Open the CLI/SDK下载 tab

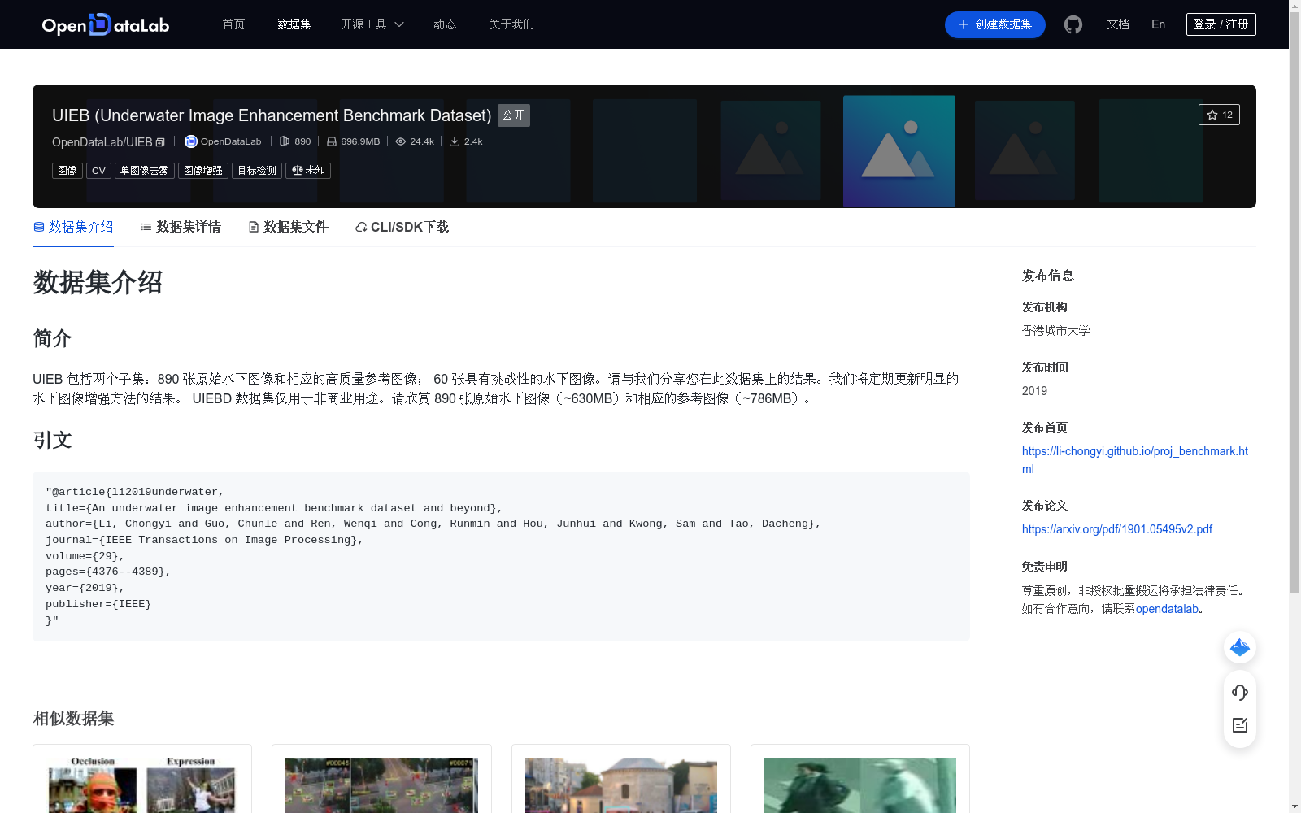(400, 227)
